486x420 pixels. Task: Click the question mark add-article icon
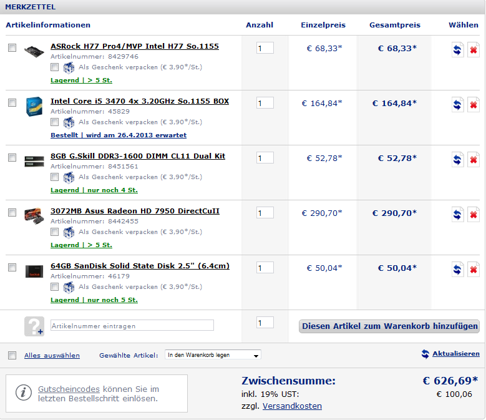(34, 326)
